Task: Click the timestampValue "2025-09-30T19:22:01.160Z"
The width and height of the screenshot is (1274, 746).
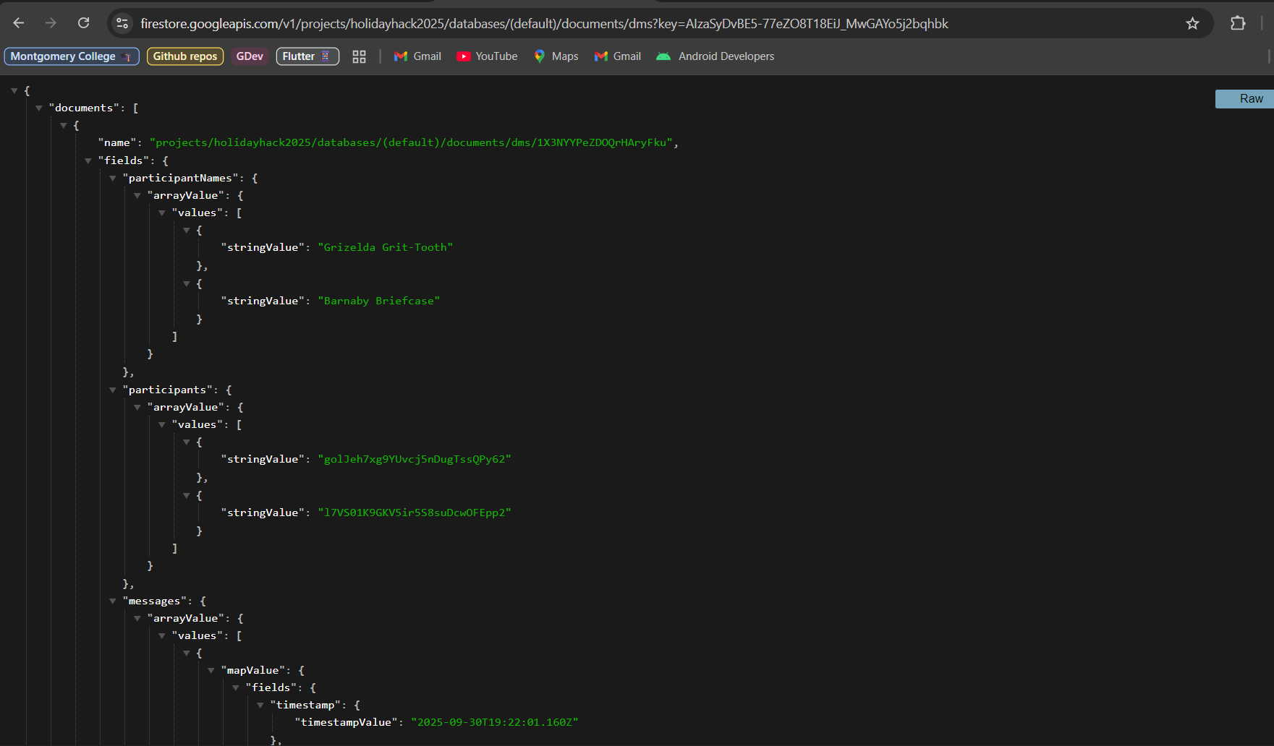Action: (495, 722)
